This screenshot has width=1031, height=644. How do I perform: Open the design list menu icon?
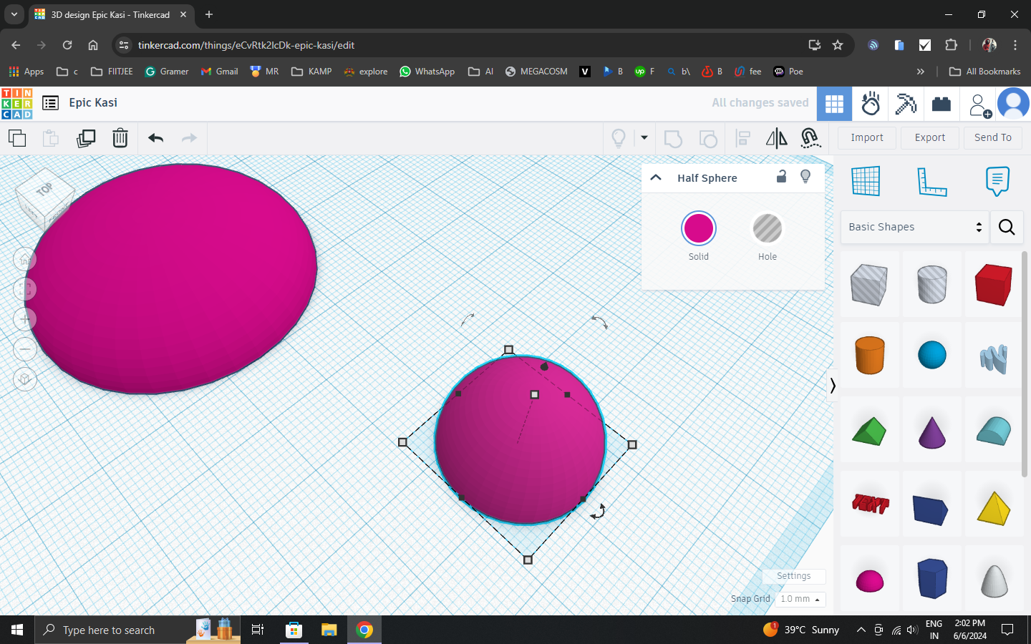50,103
